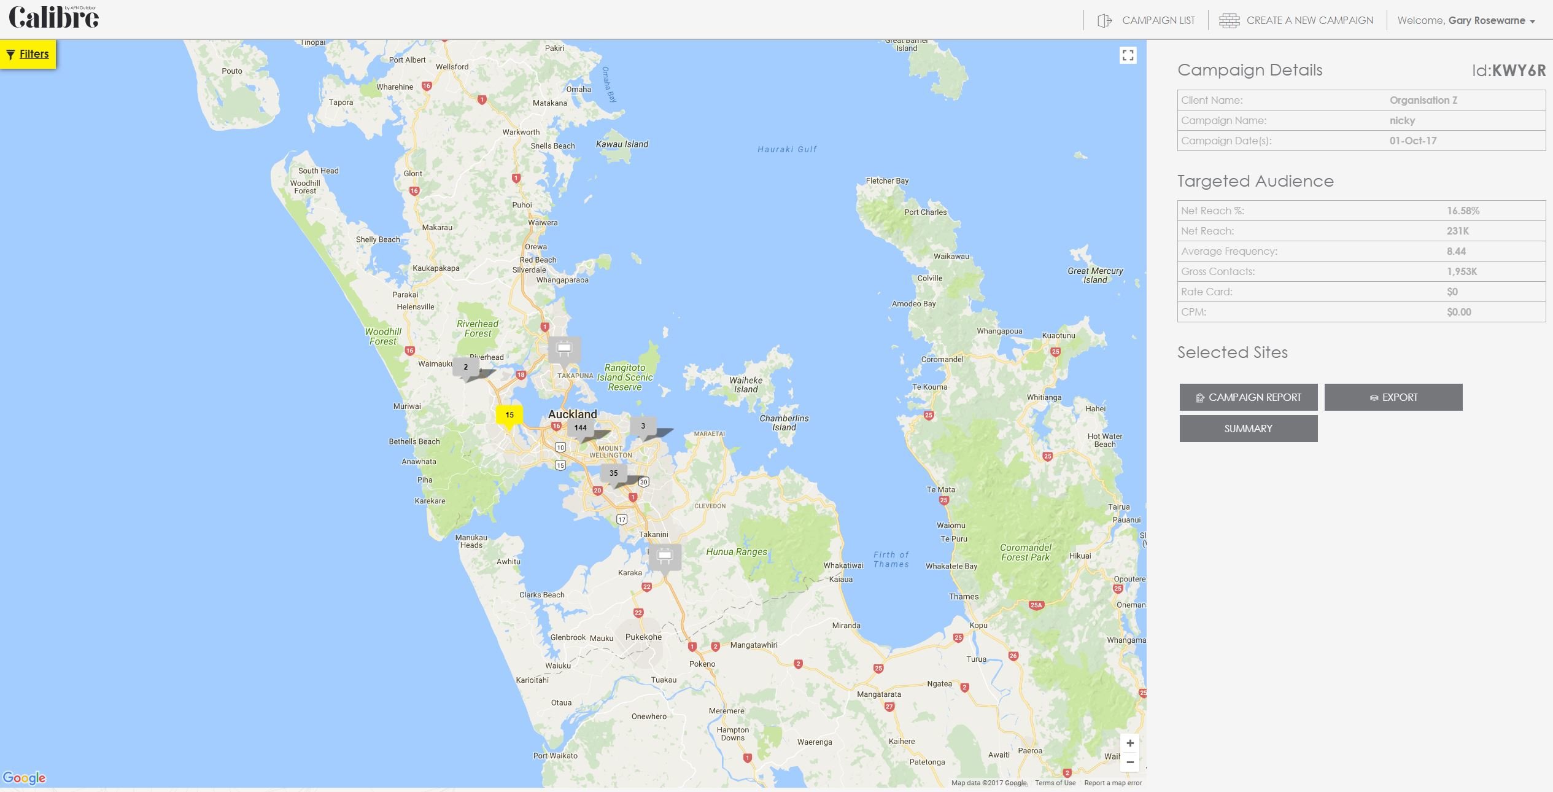
Task: Click the cluster marker labeled 2
Action: click(465, 367)
